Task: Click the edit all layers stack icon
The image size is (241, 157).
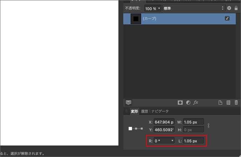Action: (x=129, y=103)
